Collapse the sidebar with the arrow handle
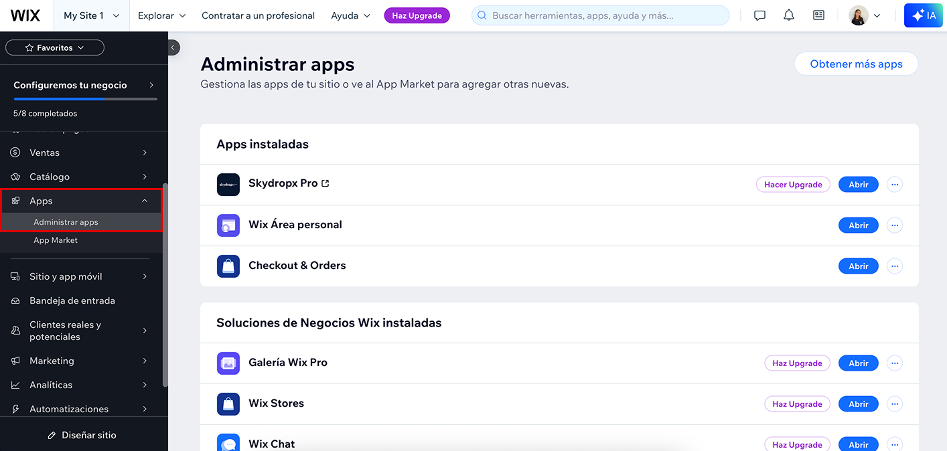Image resolution: width=947 pixels, height=451 pixels. click(173, 48)
